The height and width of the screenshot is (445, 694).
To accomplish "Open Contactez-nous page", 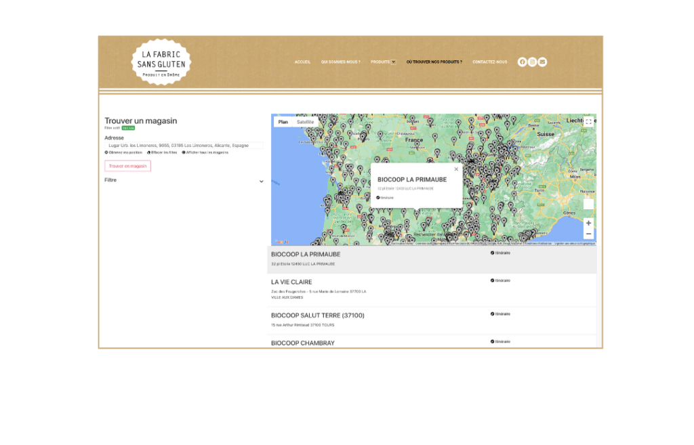I will [490, 62].
